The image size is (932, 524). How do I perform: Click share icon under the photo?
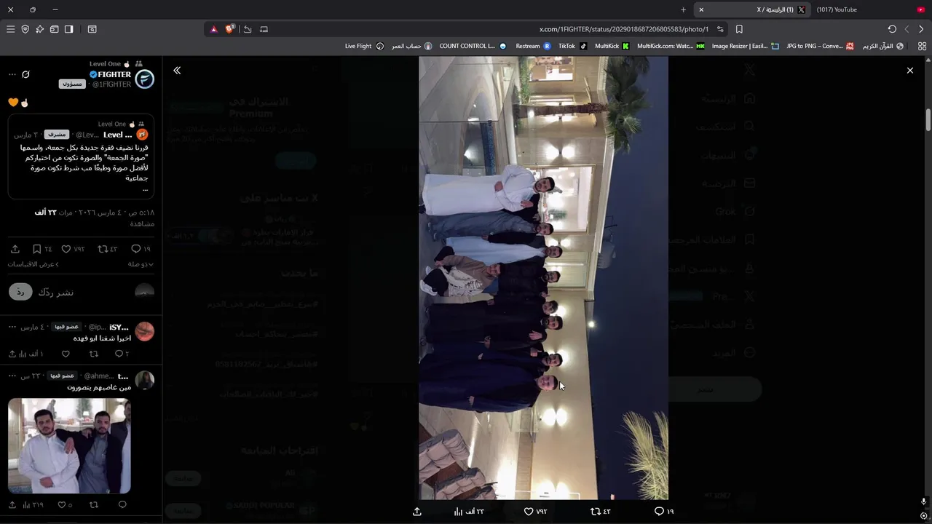click(417, 512)
